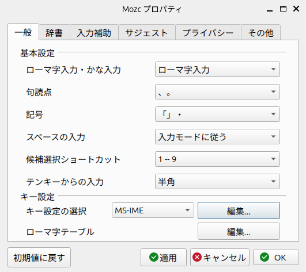Image resolution: width=306 pixels, height=272 pixels.
Task: Expand the テンキーからの入力 dropdown
Action: coord(217,182)
